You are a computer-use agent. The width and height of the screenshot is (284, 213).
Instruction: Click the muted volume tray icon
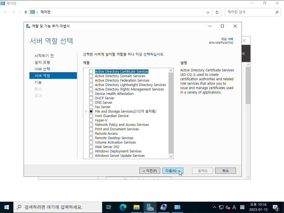pyautogui.click(x=228, y=207)
